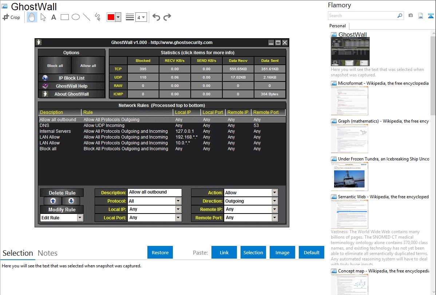The image size is (436, 295).
Task: Select the Crop tool
Action: (x=11, y=17)
